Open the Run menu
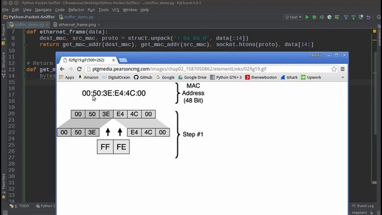Image resolution: width=382 pixels, height=215 pixels. click(x=91, y=10)
